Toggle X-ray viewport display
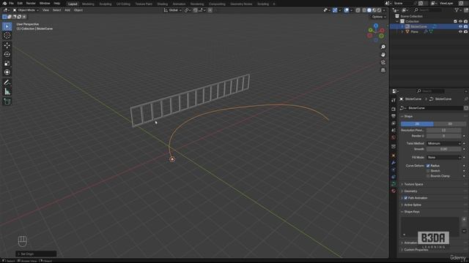 click(x=358, y=10)
